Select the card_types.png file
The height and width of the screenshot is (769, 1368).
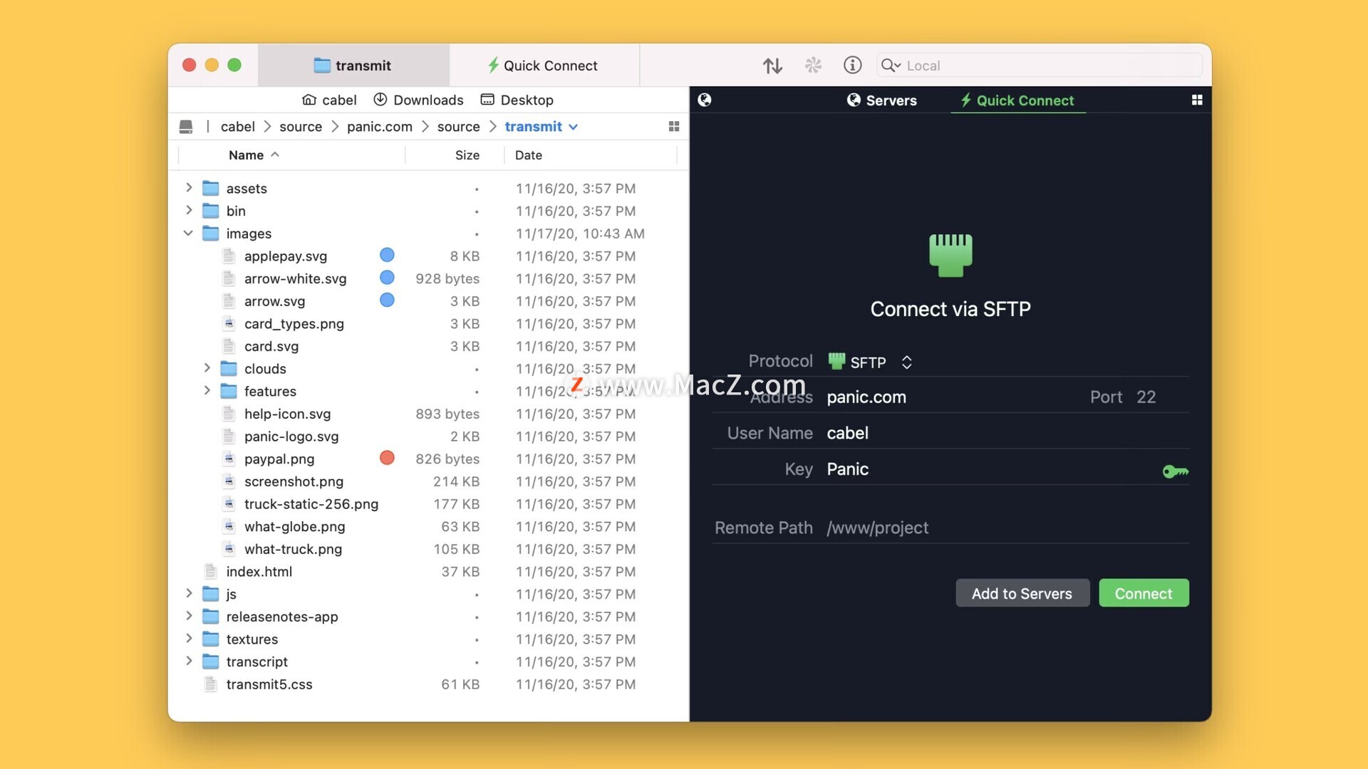coord(294,324)
